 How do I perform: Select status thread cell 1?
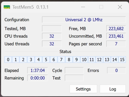[16, 60]
